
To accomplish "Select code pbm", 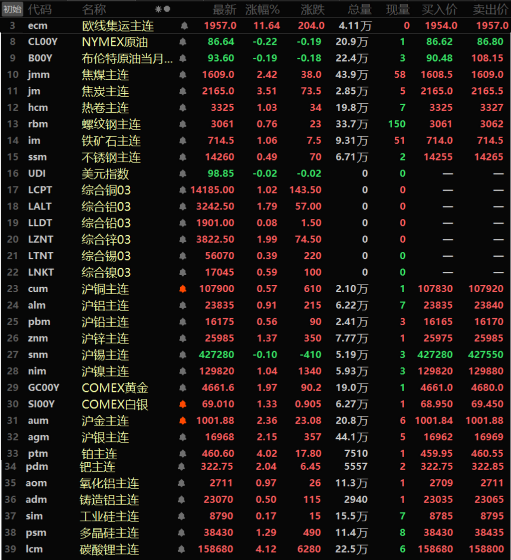I will 39,322.
